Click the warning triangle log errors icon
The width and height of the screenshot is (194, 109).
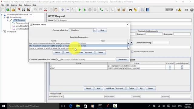180,10
